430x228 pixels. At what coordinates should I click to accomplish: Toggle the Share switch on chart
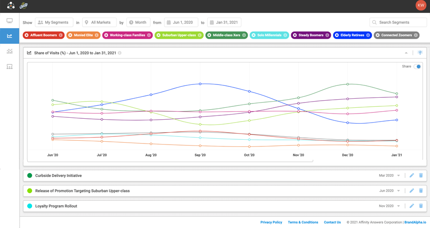pyautogui.click(x=417, y=66)
